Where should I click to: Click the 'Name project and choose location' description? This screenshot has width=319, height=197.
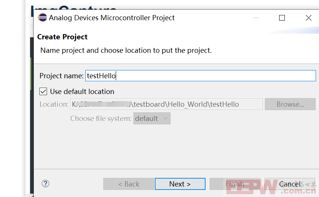pyautogui.click(x=126, y=50)
